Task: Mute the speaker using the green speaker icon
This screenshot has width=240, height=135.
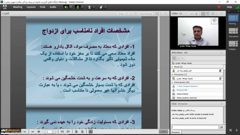Action: click(x=66, y=7)
